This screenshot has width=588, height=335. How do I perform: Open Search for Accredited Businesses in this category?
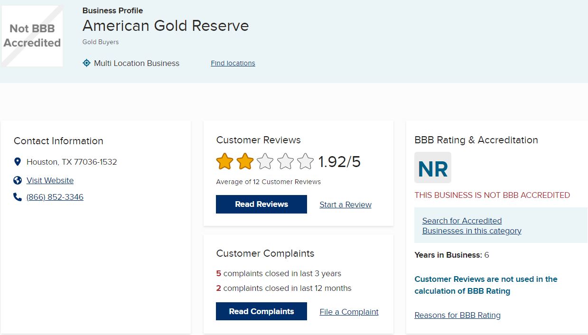click(472, 226)
